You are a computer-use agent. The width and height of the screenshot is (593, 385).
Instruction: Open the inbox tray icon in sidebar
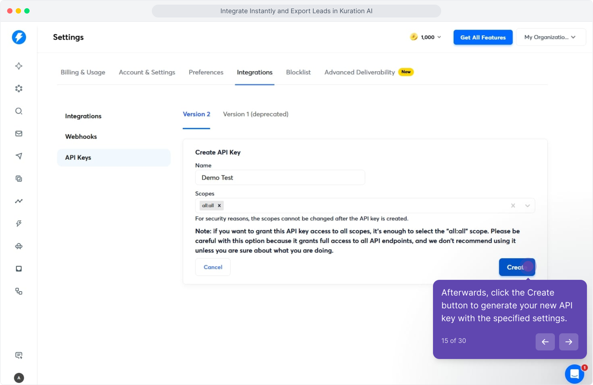19,268
